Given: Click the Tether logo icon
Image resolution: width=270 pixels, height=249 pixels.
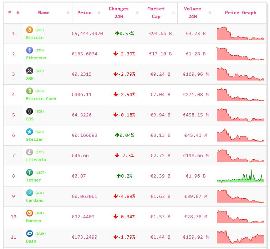Looking at the screenshot, I should (30, 173).
